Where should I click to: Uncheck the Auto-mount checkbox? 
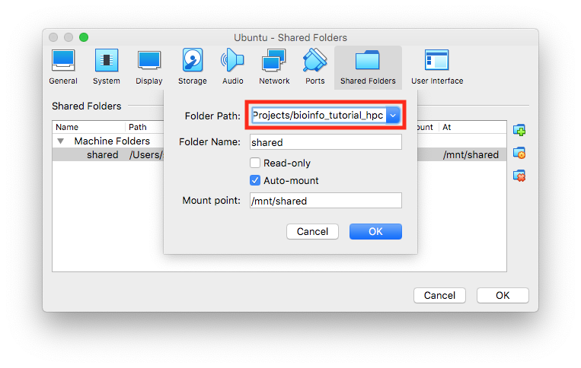(255, 180)
